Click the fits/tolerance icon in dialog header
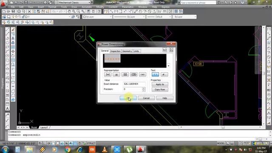This screenshot has height=153, width=272. coord(164,50)
